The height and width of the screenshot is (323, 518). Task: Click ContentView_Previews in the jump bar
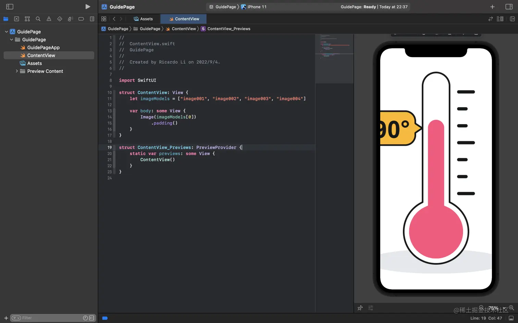point(229,29)
